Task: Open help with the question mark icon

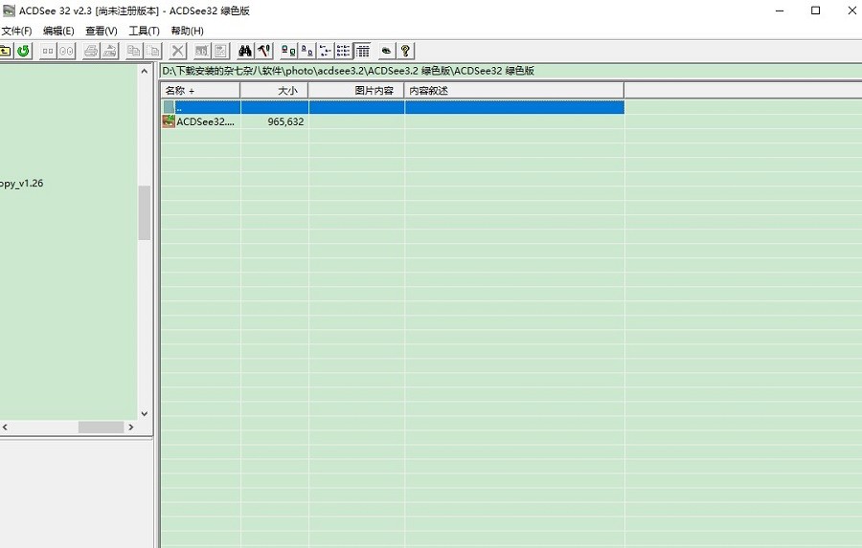Action: (406, 51)
